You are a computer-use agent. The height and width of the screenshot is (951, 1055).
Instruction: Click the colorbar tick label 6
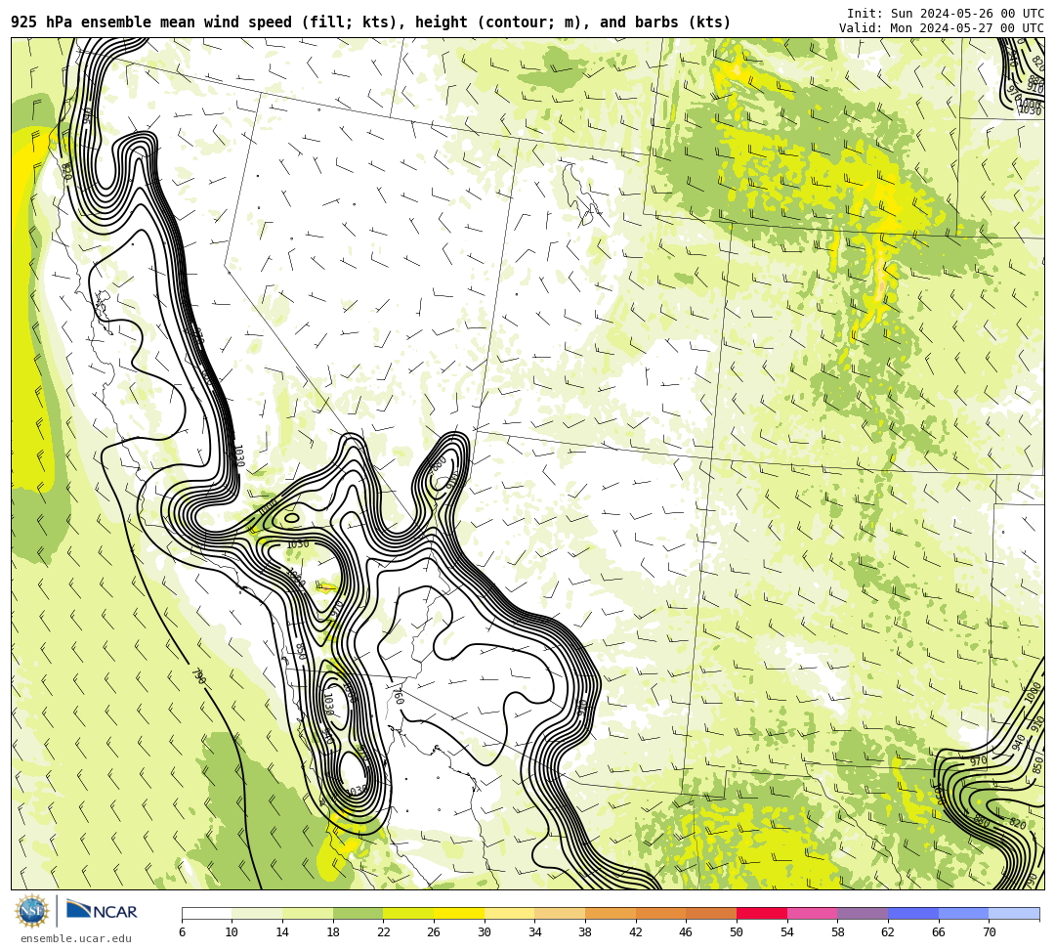click(x=182, y=932)
